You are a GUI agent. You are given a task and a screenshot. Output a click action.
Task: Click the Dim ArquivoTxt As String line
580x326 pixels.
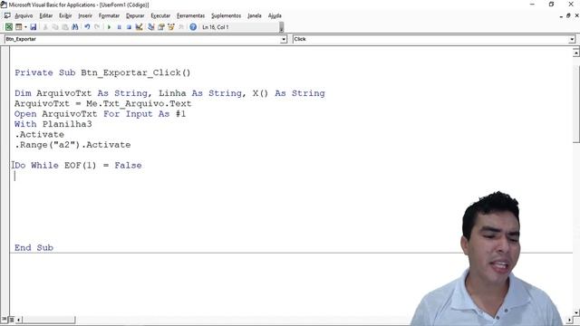pyautogui.click(x=169, y=93)
